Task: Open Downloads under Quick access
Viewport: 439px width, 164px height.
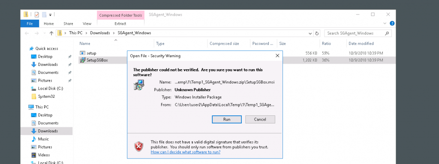Action: point(48,64)
